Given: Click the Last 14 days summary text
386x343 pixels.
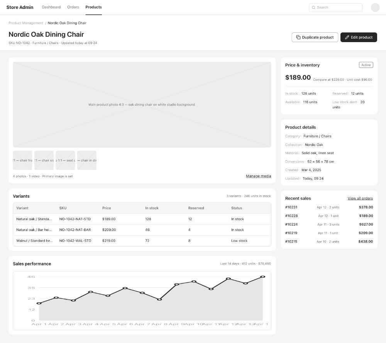Looking at the screenshot, I should point(245,263).
